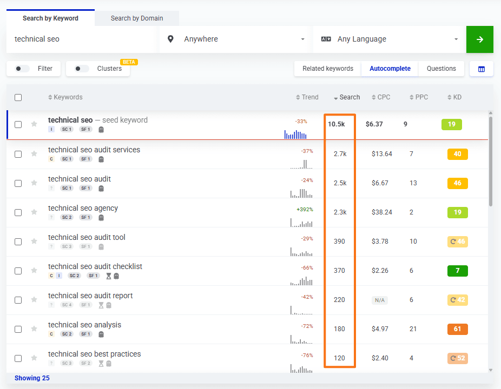Open the Any Language dropdown

point(389,39)
